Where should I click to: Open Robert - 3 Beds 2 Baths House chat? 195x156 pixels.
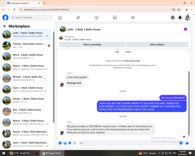26,122
